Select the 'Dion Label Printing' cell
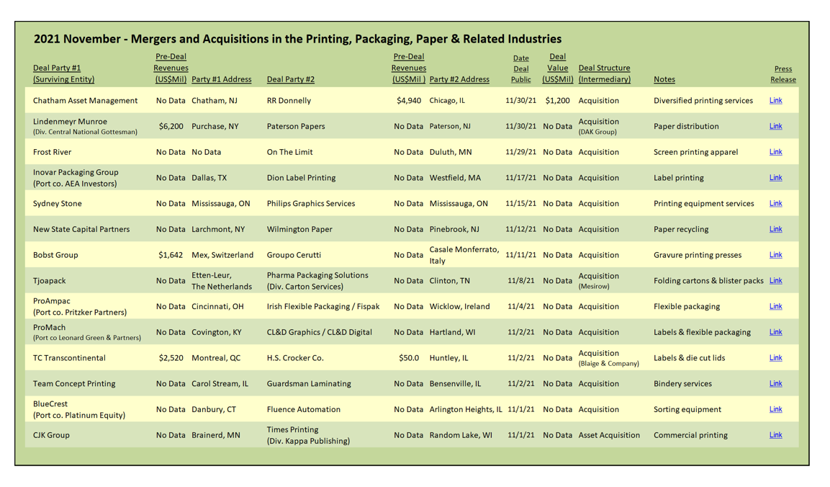The width and height of the screenshot is (830, 487). [x=301, y=178]
